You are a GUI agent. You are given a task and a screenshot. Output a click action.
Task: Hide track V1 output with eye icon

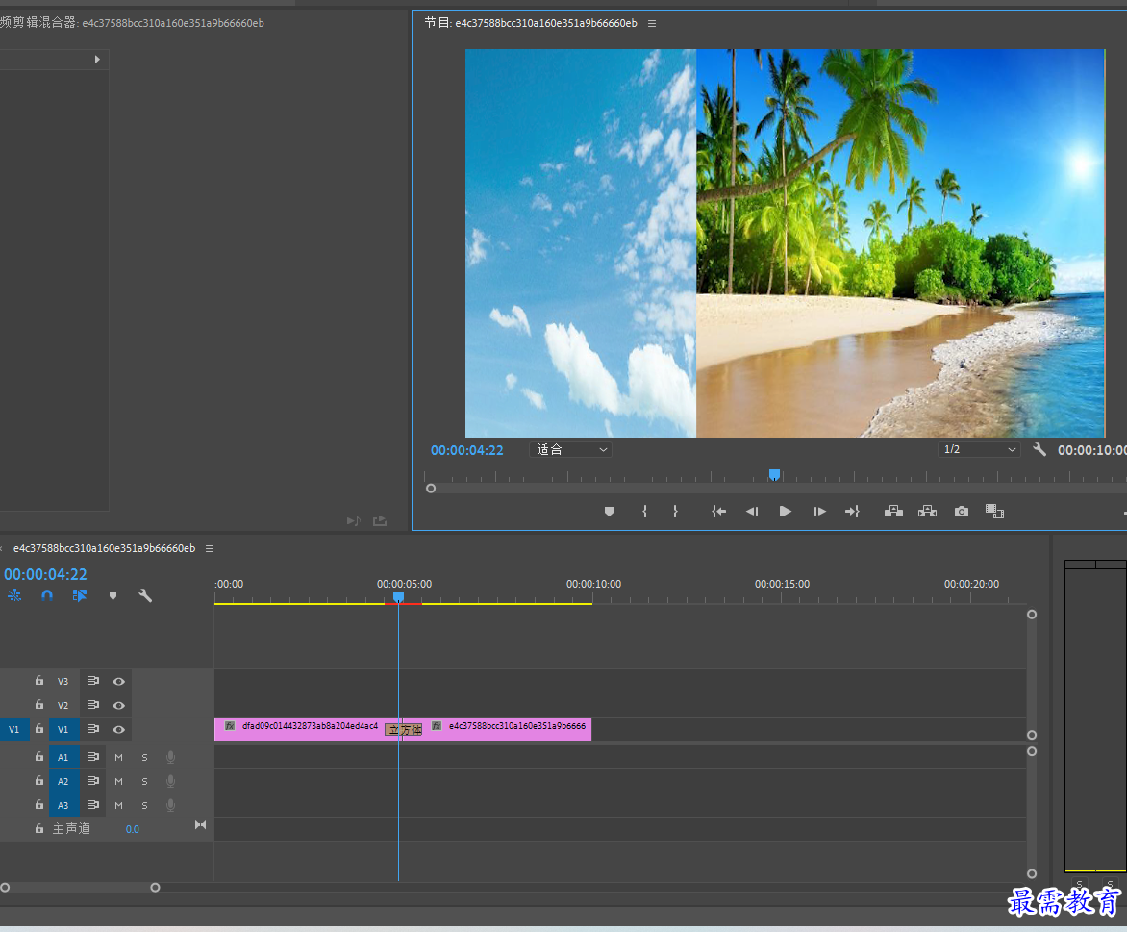click(119, 729)
